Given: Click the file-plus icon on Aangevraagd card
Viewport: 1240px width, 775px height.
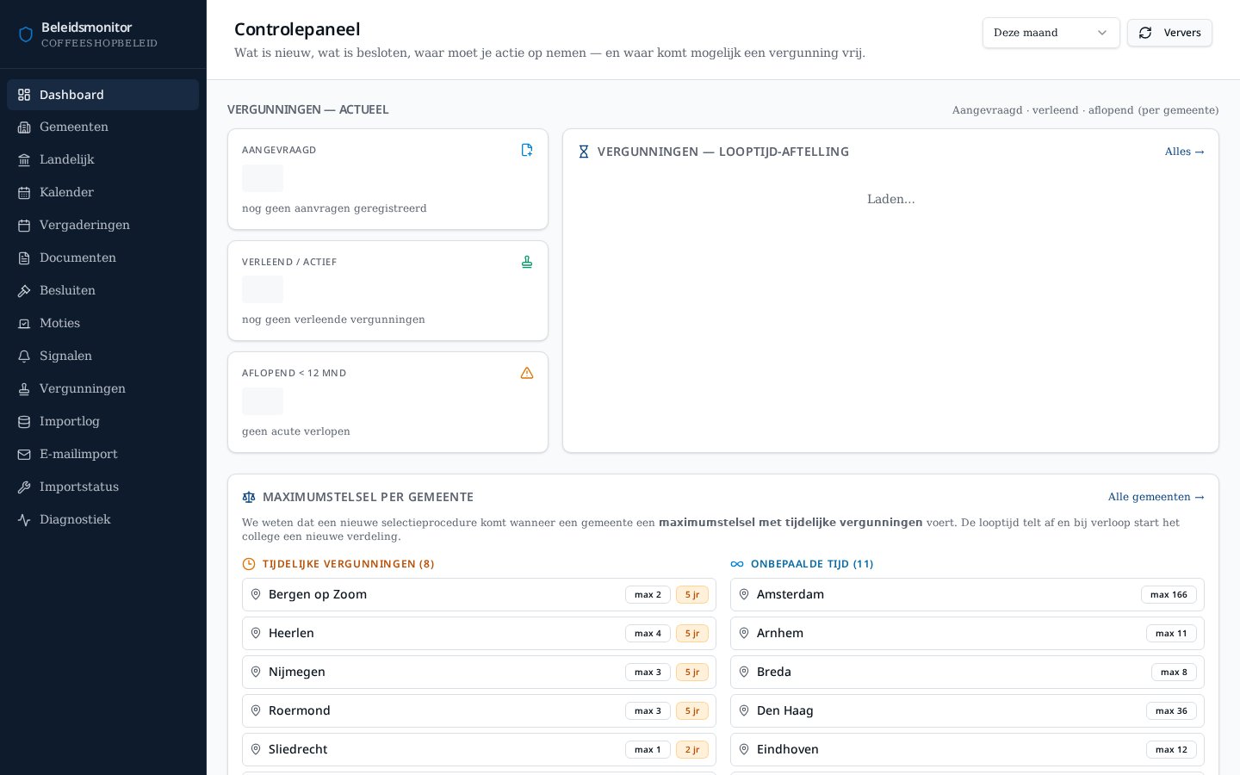Looking at the screenshot, I should (x=527, y=150).
